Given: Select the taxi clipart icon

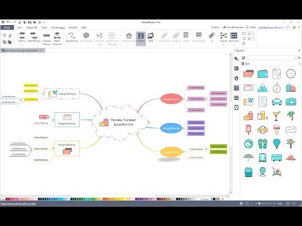Looking at the screenshot, I should pyautogui.click(x=277, y=102).
